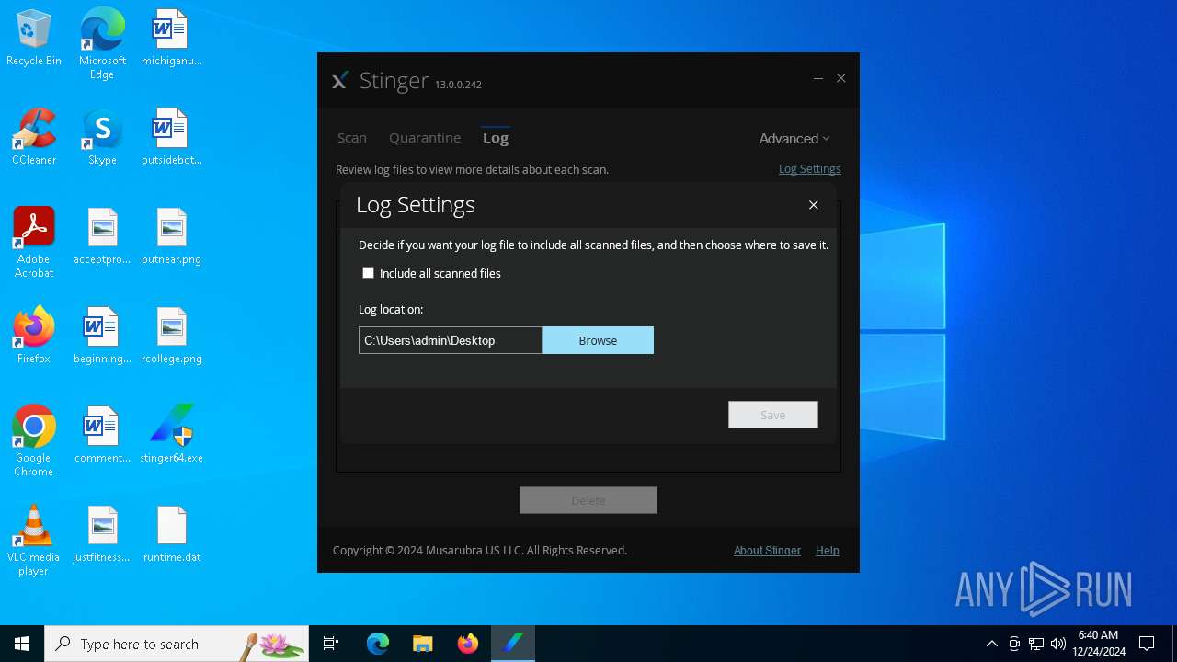
Task: Launch VLC media player from the desktop
Action: point(34,541)
